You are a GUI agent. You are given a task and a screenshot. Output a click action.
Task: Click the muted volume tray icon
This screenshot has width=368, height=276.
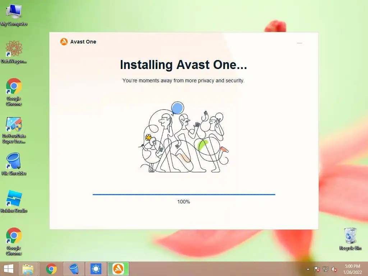pos(334,269)
